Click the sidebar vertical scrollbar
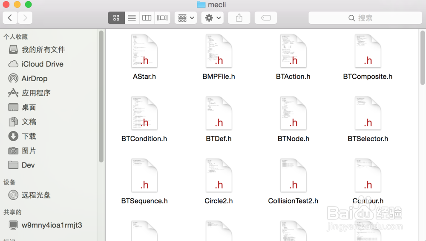This screenshot has width=426, height=241. (x=101, y=96)
